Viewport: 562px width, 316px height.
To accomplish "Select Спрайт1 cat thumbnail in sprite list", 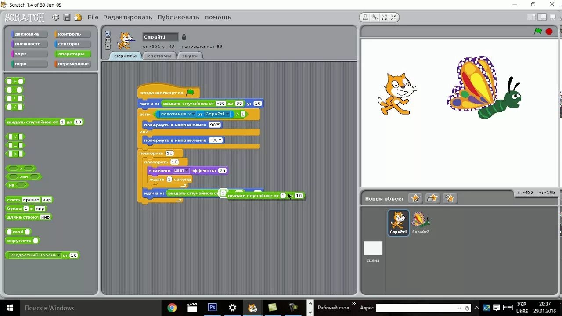I will click(x=399, y=223).
